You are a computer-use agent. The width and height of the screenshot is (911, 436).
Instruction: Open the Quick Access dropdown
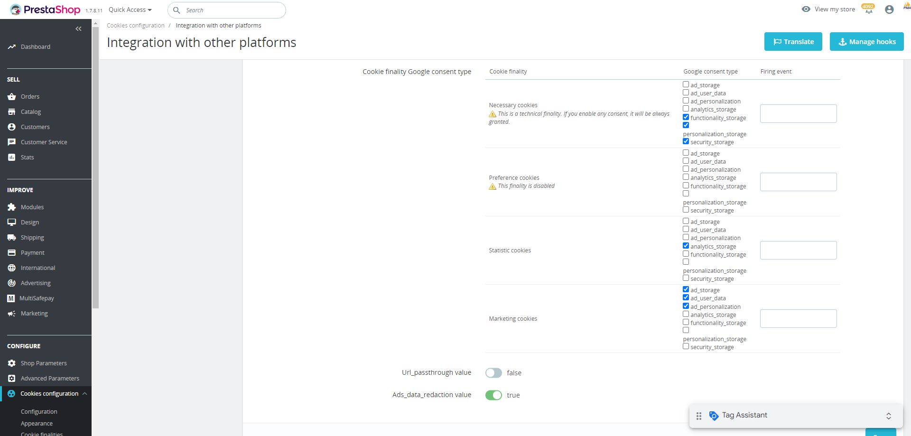coord(130,10)
